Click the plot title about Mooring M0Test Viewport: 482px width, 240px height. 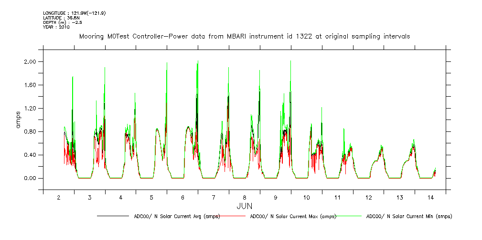click(x=244, y=36)
